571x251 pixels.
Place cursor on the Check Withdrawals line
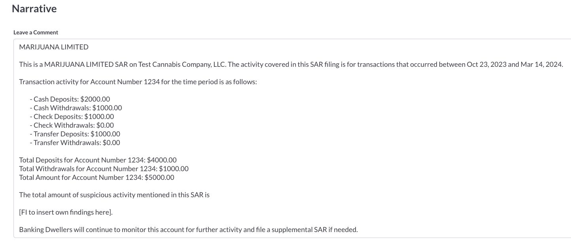tap(72, 125)
